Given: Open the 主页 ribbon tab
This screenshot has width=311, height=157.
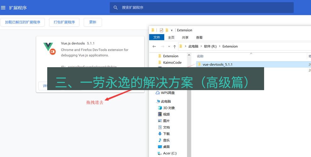Looking at the screenshot, I should click(171, 37).
